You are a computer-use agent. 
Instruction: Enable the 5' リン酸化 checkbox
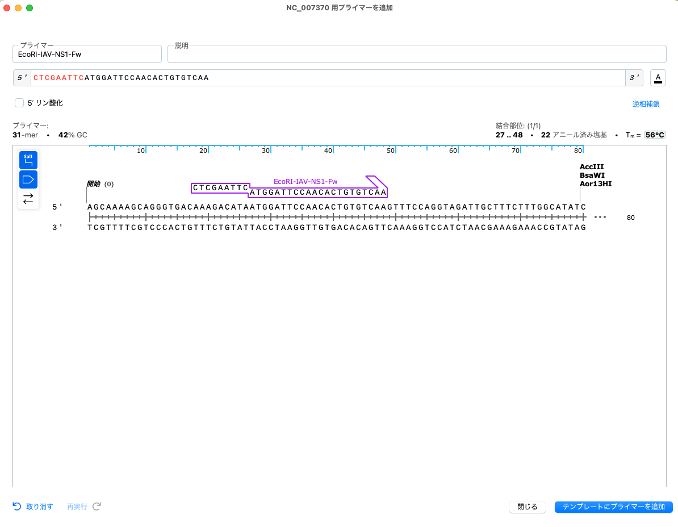[x=19, y=103]
